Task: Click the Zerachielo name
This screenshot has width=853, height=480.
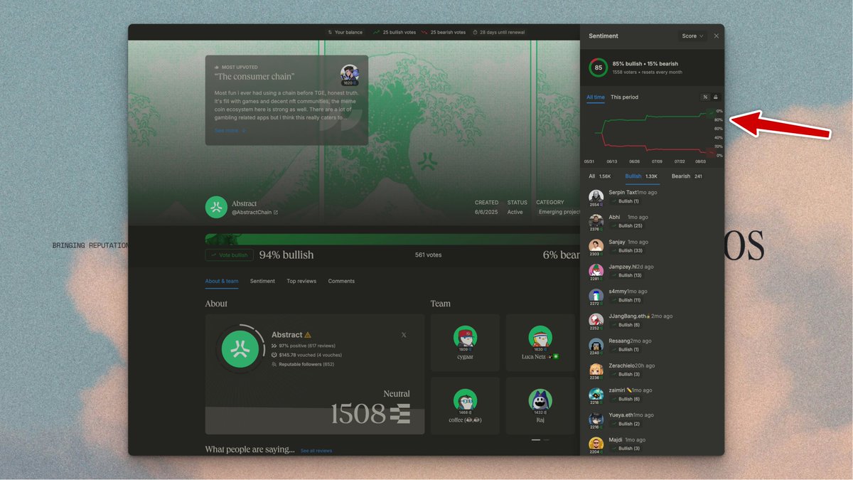Action: point(622,366)
